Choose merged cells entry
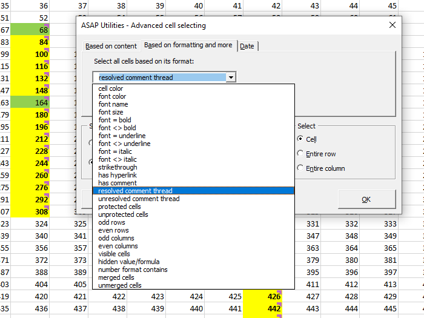This screenshot has height=318, width=424. [x=193, y=277]
